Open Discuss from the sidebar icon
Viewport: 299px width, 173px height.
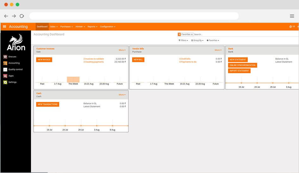[5, 57]
